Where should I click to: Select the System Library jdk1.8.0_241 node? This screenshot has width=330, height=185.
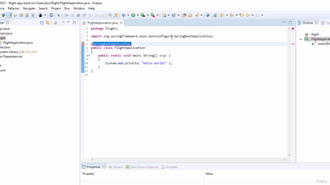pyautogui.click(x=19, y=52)
